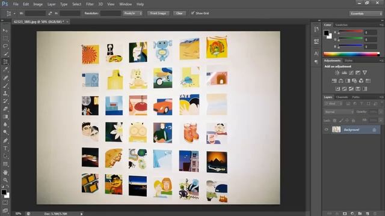Select the Rectangle shape tool

[5, 164]
